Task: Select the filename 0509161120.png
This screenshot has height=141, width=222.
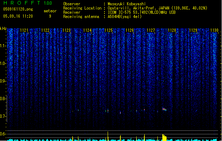Action: [x=18, y=9]
